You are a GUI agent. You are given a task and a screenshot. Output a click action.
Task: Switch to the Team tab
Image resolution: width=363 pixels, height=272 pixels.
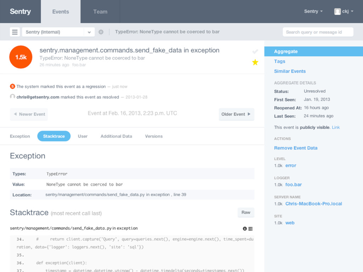[x=100, y=12]
